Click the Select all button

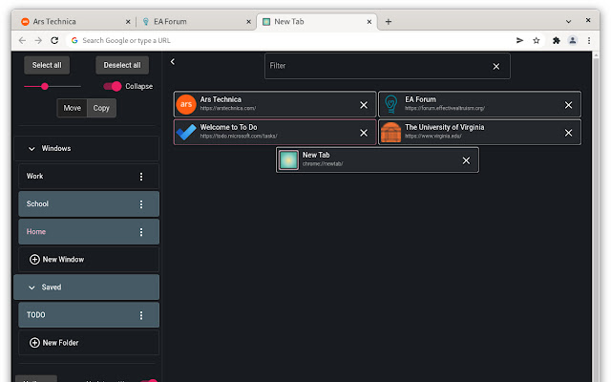tap(47, 65)
